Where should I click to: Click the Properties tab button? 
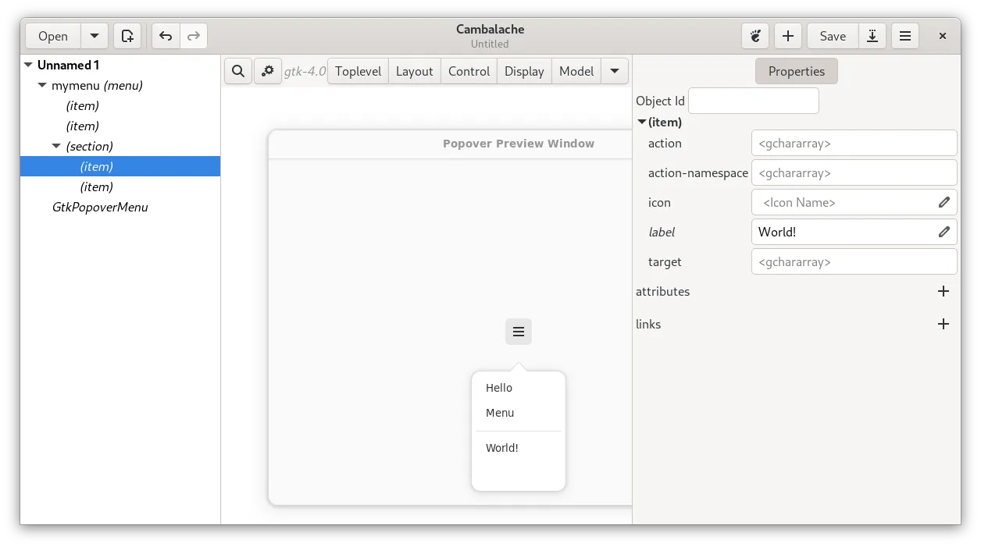click(x=796, y=71)
